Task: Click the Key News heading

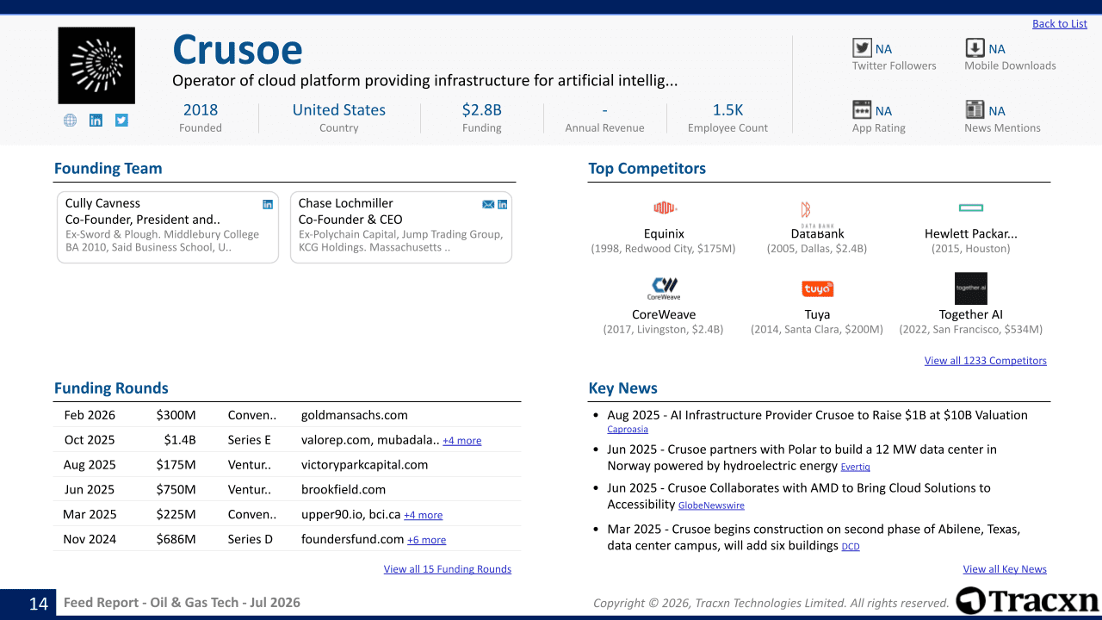Action: point(623,388)
